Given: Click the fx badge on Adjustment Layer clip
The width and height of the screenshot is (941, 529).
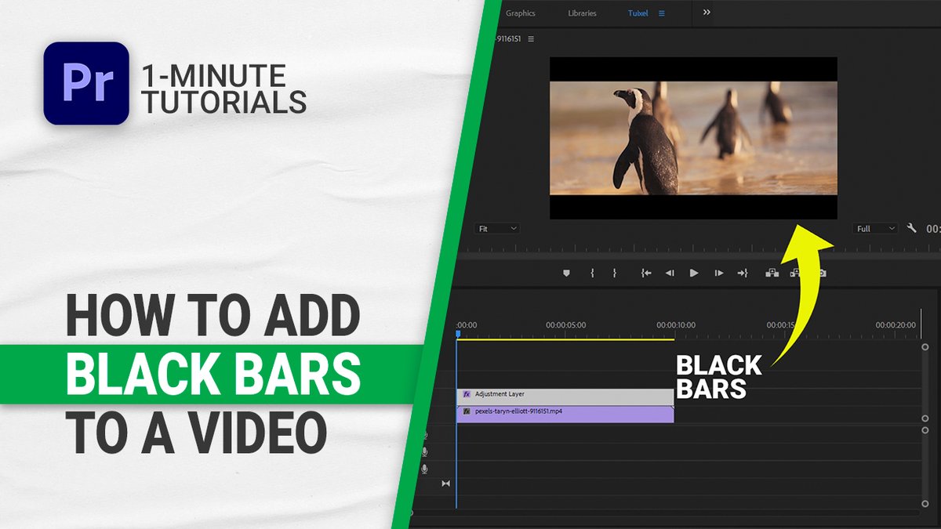Looking at the screenshot, I should pos(466,394).
